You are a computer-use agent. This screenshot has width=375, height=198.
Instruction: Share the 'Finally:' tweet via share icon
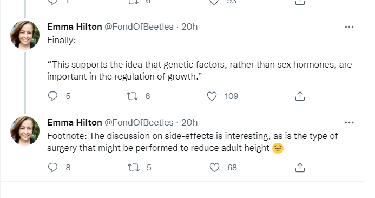[300, 96]
